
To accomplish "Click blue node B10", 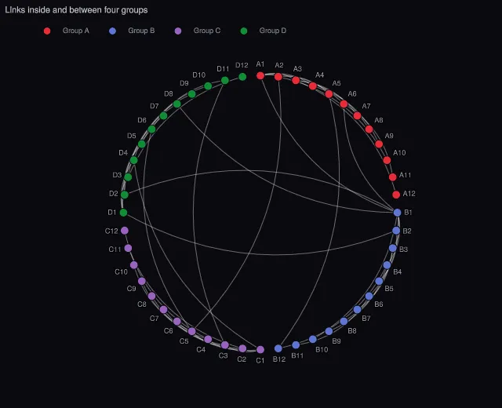I will (x=313, y=340).
